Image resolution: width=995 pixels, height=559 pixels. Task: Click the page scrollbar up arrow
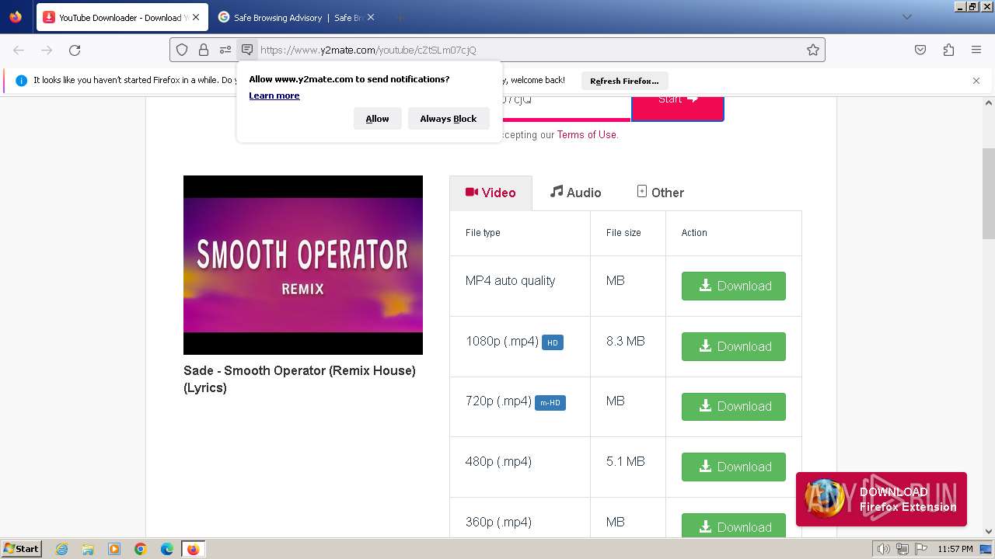[989, 103]
